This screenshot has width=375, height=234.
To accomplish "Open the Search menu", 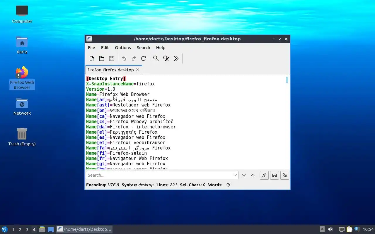I will pyautogui.click(x=143, y=48).
